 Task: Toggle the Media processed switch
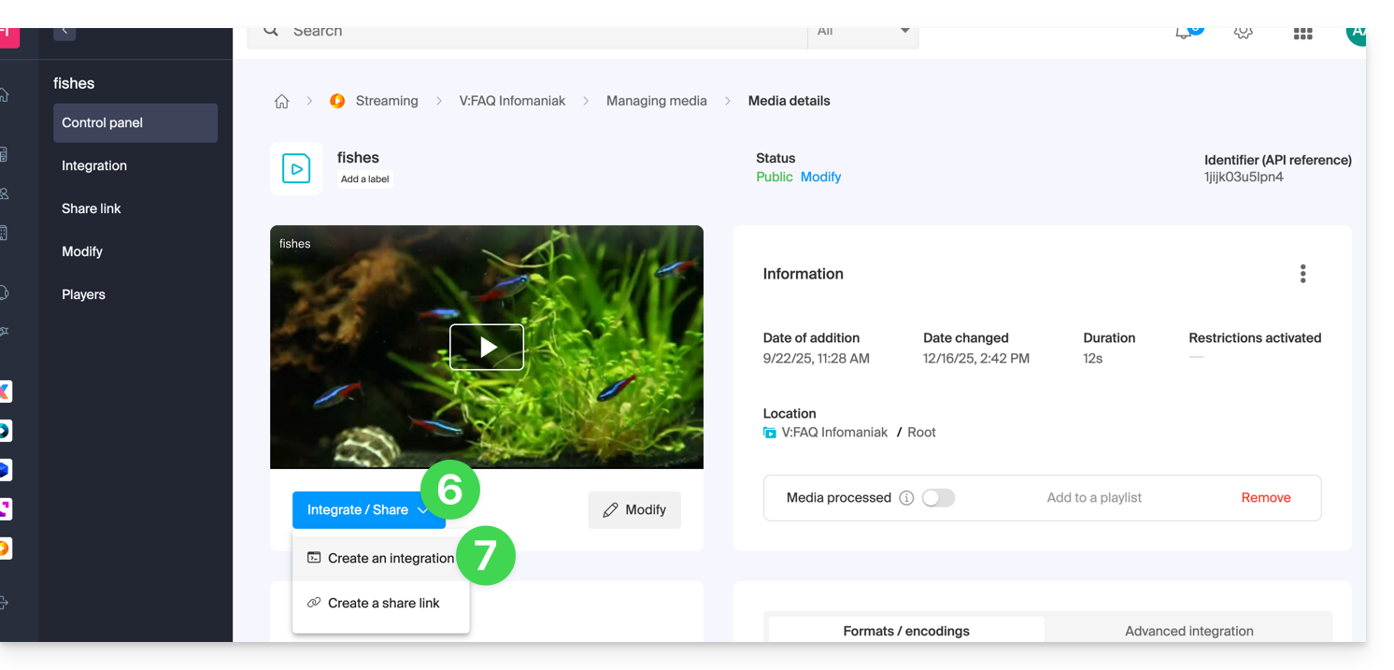[938, 498]
